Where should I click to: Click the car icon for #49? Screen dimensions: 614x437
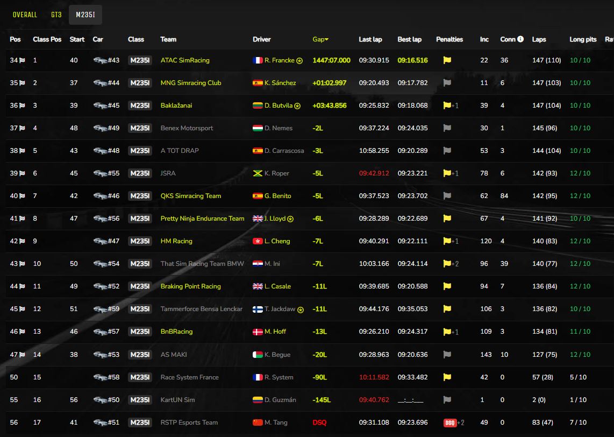click(100, 128)
